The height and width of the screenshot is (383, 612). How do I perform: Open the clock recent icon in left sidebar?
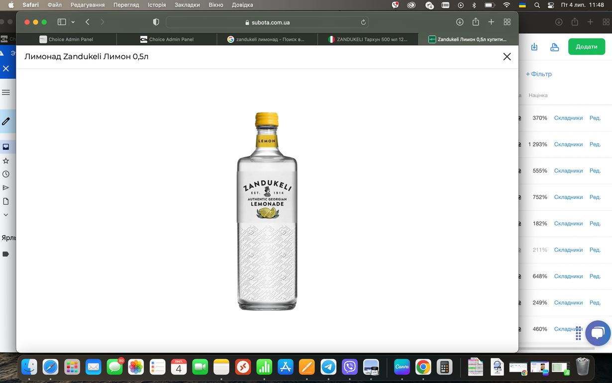6,174
